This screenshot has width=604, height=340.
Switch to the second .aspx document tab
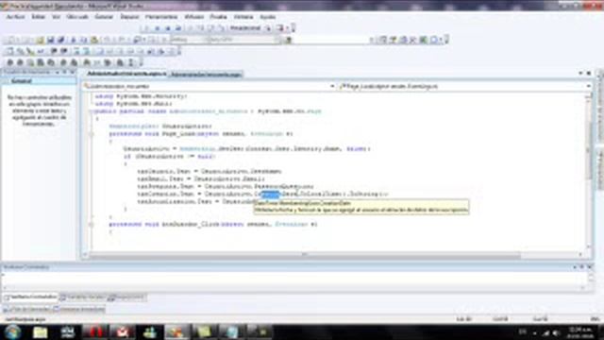206,74
